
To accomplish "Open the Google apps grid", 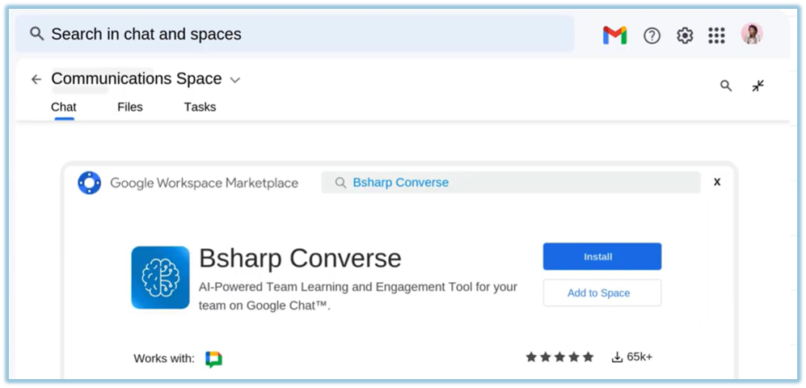I will 716,36.
